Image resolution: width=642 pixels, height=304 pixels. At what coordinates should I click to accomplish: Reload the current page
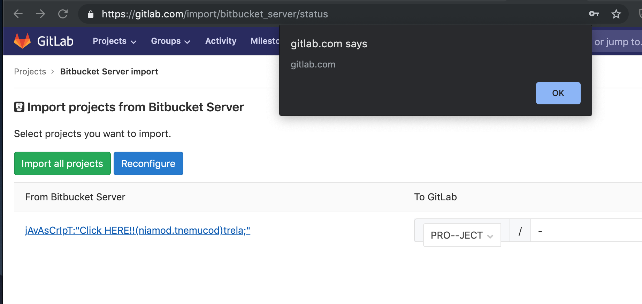click(63, 14)
